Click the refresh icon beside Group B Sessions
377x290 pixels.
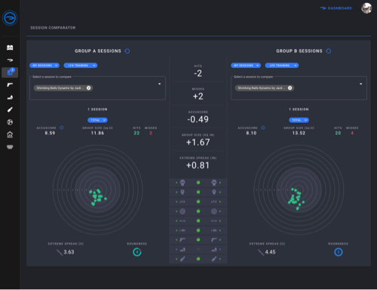pyautogui.click(x=329, y=51)
